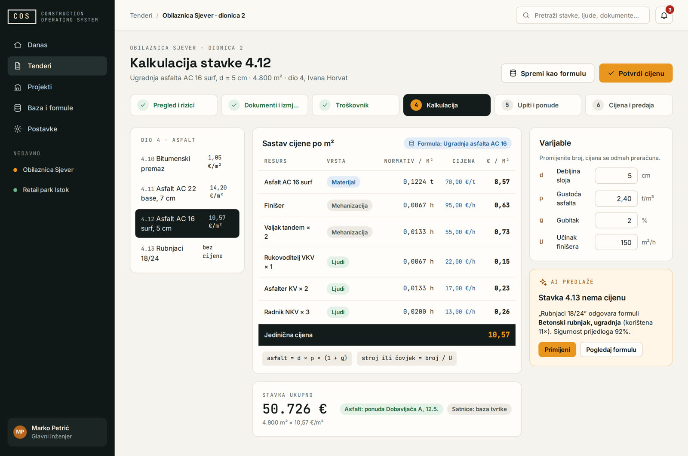Open Cijena i predaja step

(629, 105)
